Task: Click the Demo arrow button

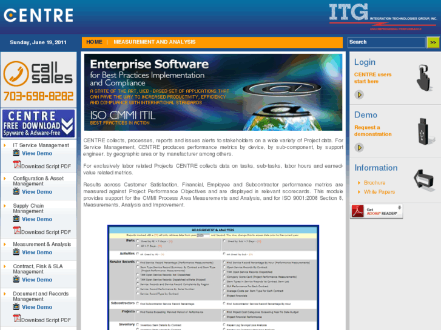Action: click(359, 148)
